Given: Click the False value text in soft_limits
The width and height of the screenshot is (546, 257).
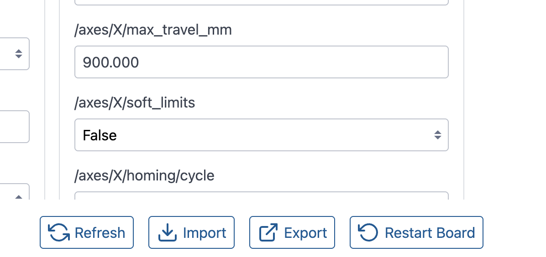Looking at the screenshot, I should click(x=100, y=135).
